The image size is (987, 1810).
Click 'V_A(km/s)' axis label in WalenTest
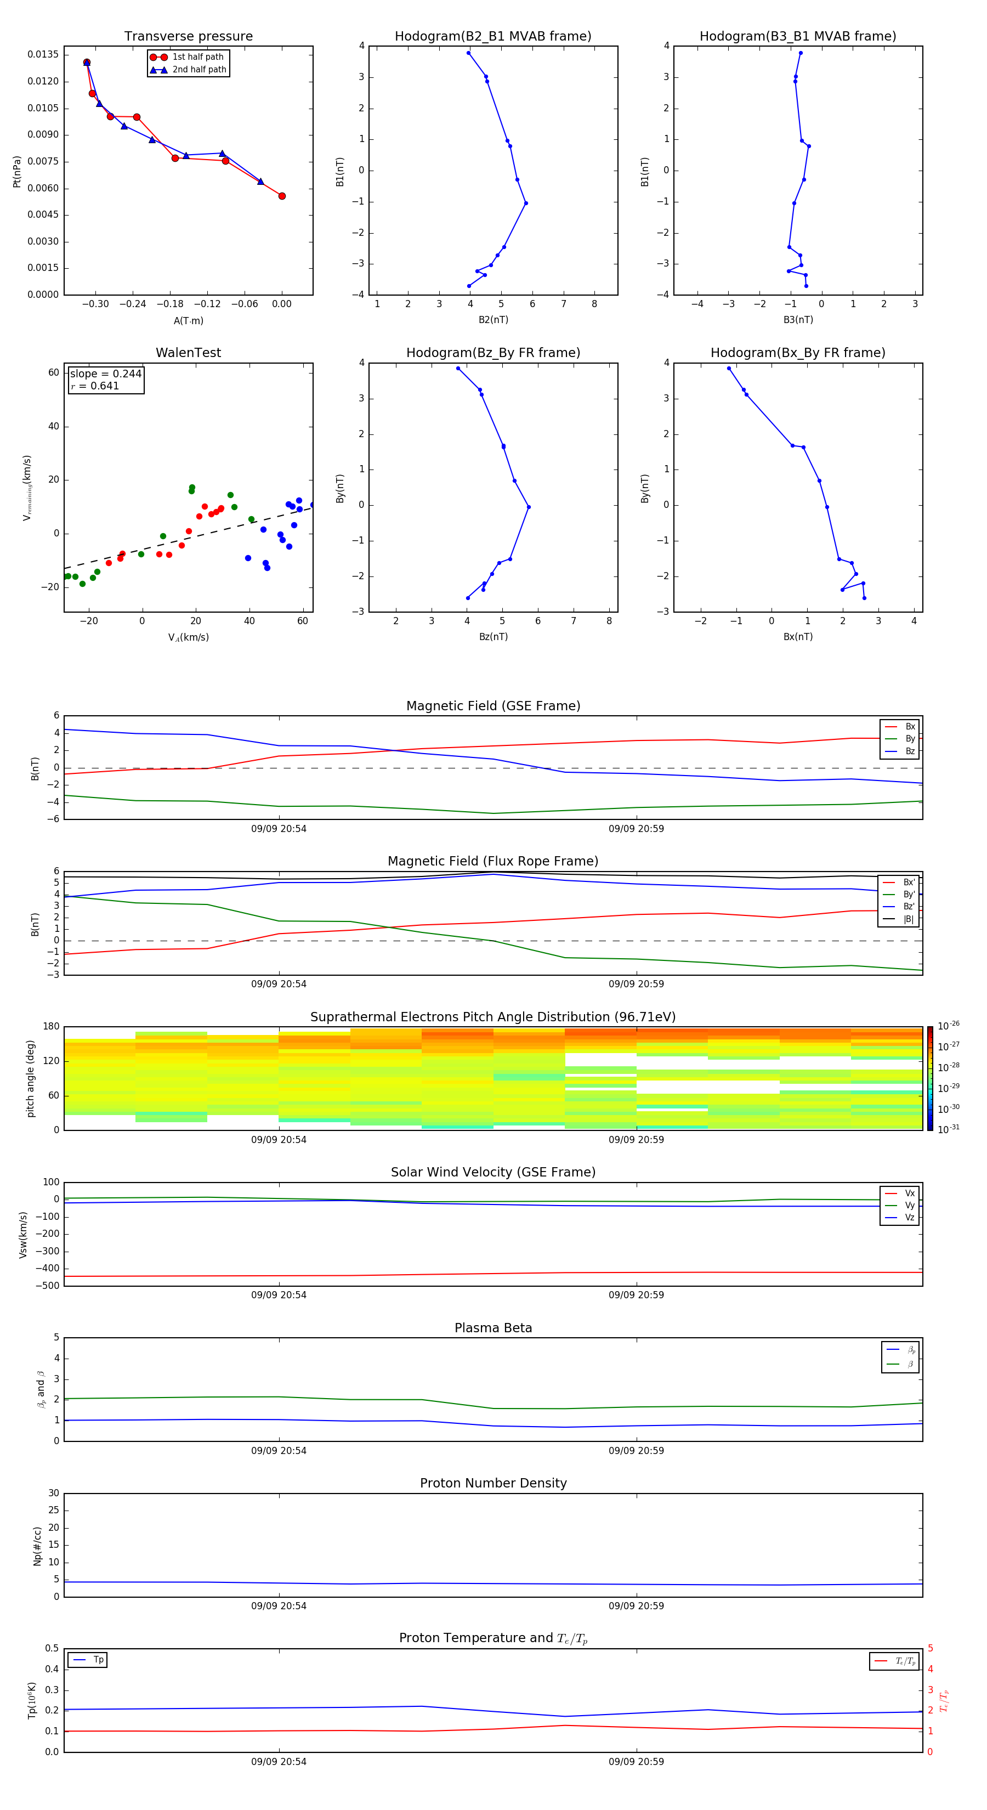tap(188, 637)
